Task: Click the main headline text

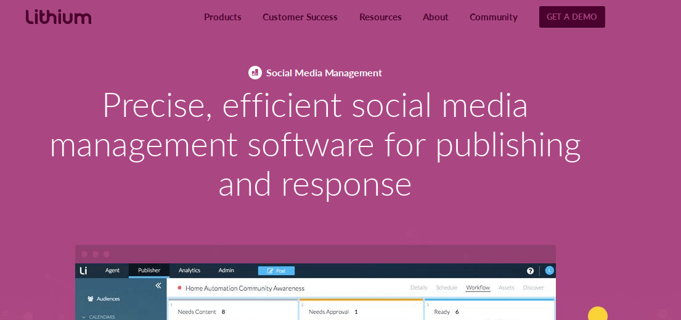Action: click(x=316, y=145)
